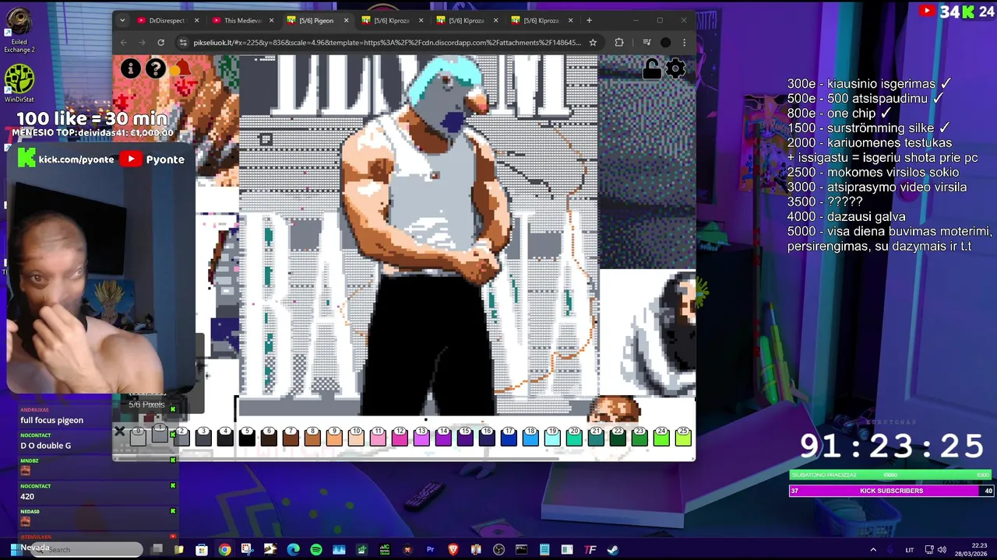The height and width of the screenshot is (560, 997).
Task: Pick dark gray color swatch 3
Action: [203, 437]
